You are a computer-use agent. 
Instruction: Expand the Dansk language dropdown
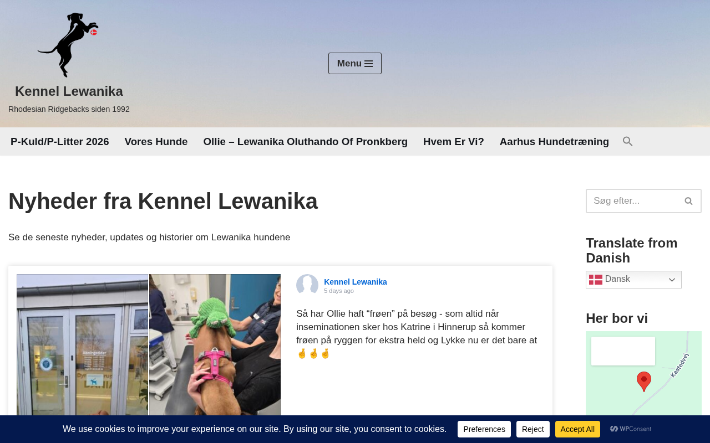[633, 280]
